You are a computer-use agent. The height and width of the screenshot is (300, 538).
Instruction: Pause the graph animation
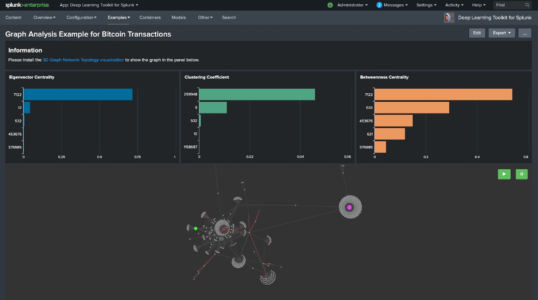coord(521,174)
